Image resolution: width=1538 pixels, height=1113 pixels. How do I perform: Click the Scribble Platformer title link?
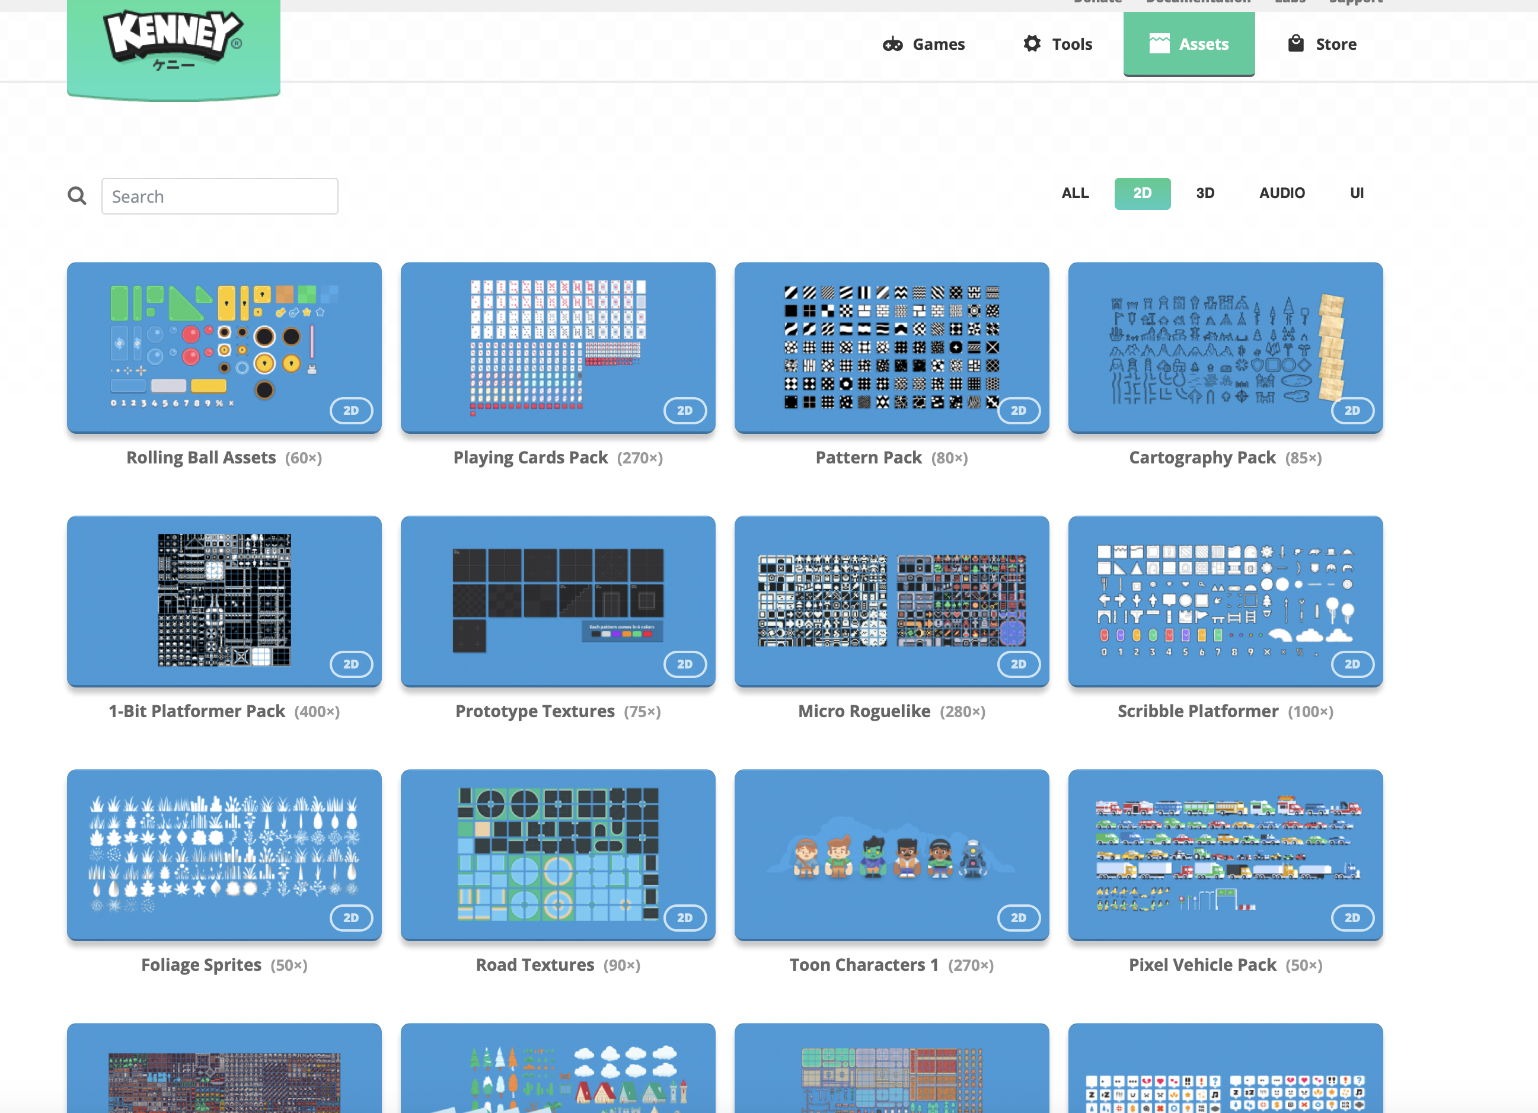point(1198,711)
